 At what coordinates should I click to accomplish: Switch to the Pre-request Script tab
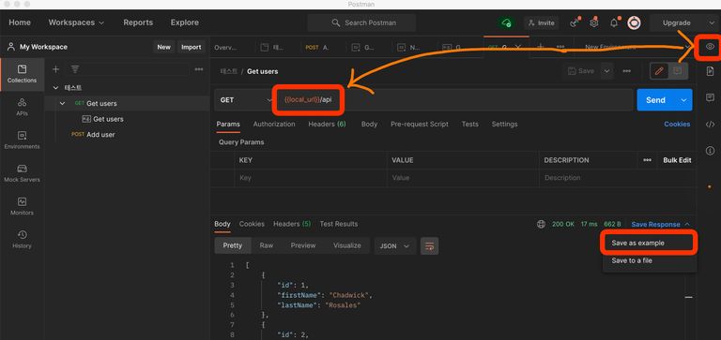[x=420, y=124]
